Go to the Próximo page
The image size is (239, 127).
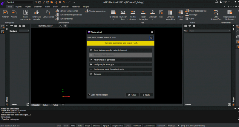[14, 14]
